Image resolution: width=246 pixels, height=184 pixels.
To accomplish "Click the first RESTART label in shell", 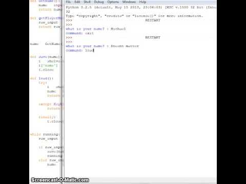I will tap(153, 20).
